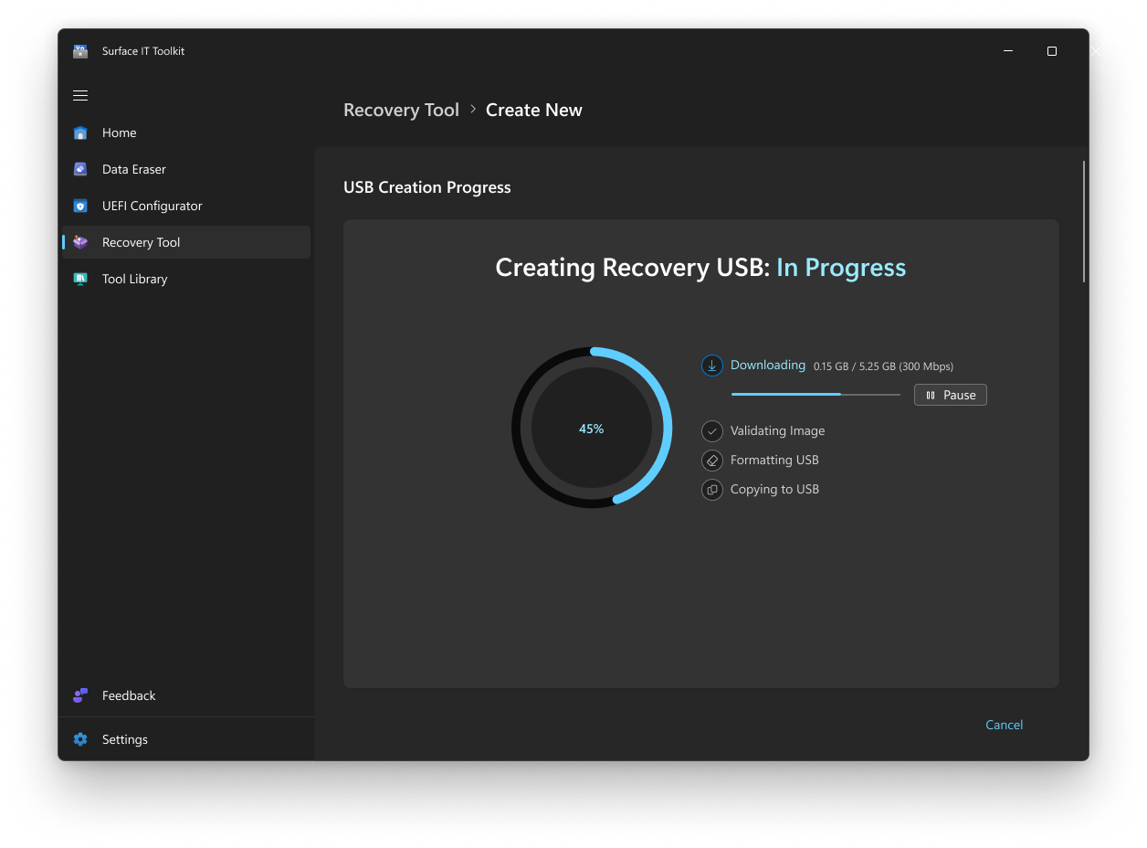
Task: Cancel the USB creation
Action: 1004,725
